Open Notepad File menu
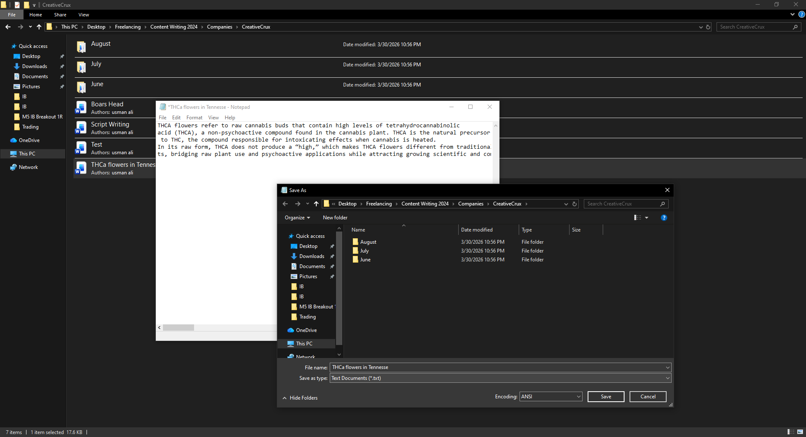Image resolution: width=806 pixels, height=437 pixels. [x=163, y=118]
